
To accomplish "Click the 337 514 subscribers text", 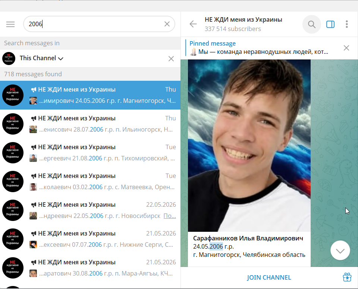I will (233, 29).
